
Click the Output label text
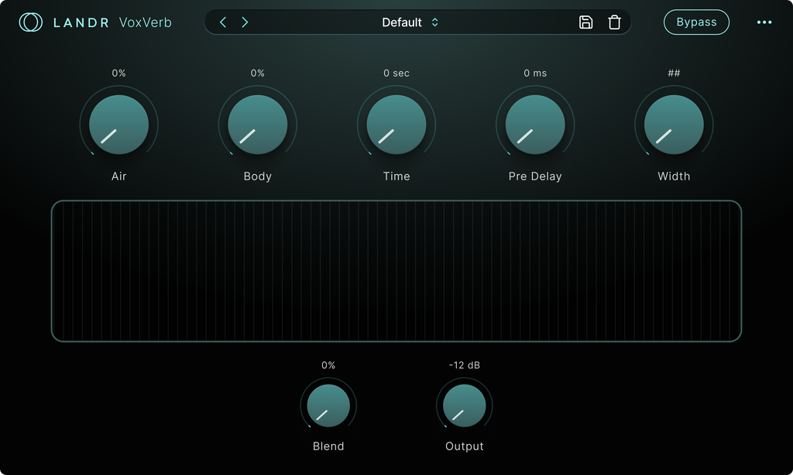465,446
